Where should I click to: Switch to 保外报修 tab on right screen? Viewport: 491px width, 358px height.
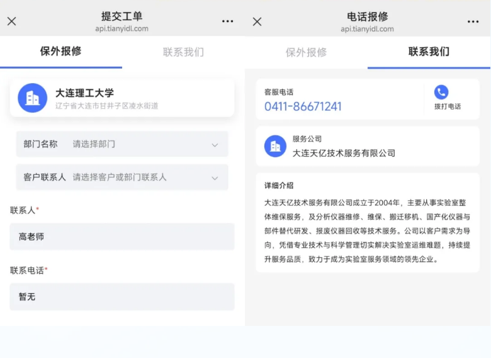(x=306, y=52)
